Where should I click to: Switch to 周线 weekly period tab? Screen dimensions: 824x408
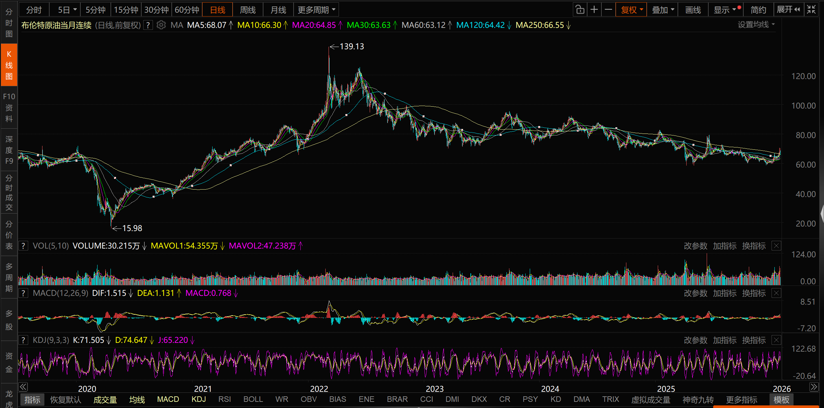248,10
